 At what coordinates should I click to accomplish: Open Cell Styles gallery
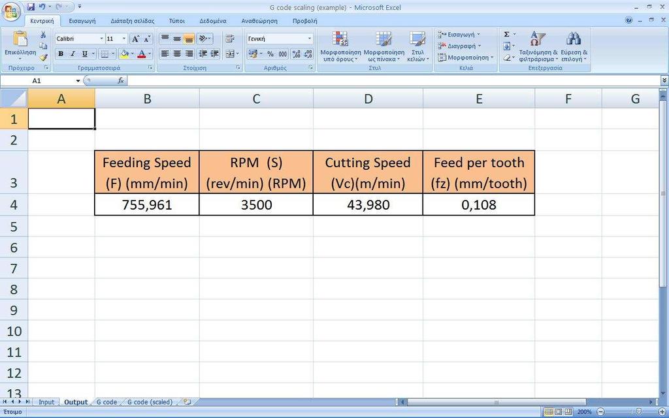[417, 46]
